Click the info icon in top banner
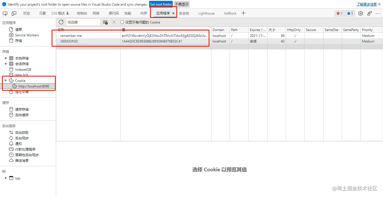This screenshot has width=383, height=197. click(4, 4)
